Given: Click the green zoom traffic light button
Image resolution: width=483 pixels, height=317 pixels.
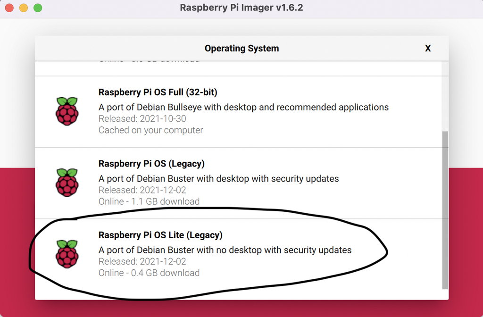Looking at the screenshot, I should (x=37, y=8).
